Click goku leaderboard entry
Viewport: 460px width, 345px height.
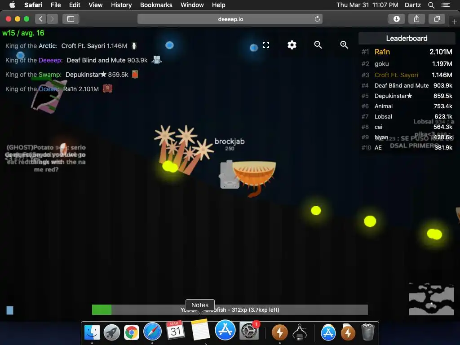coord(407,64)
